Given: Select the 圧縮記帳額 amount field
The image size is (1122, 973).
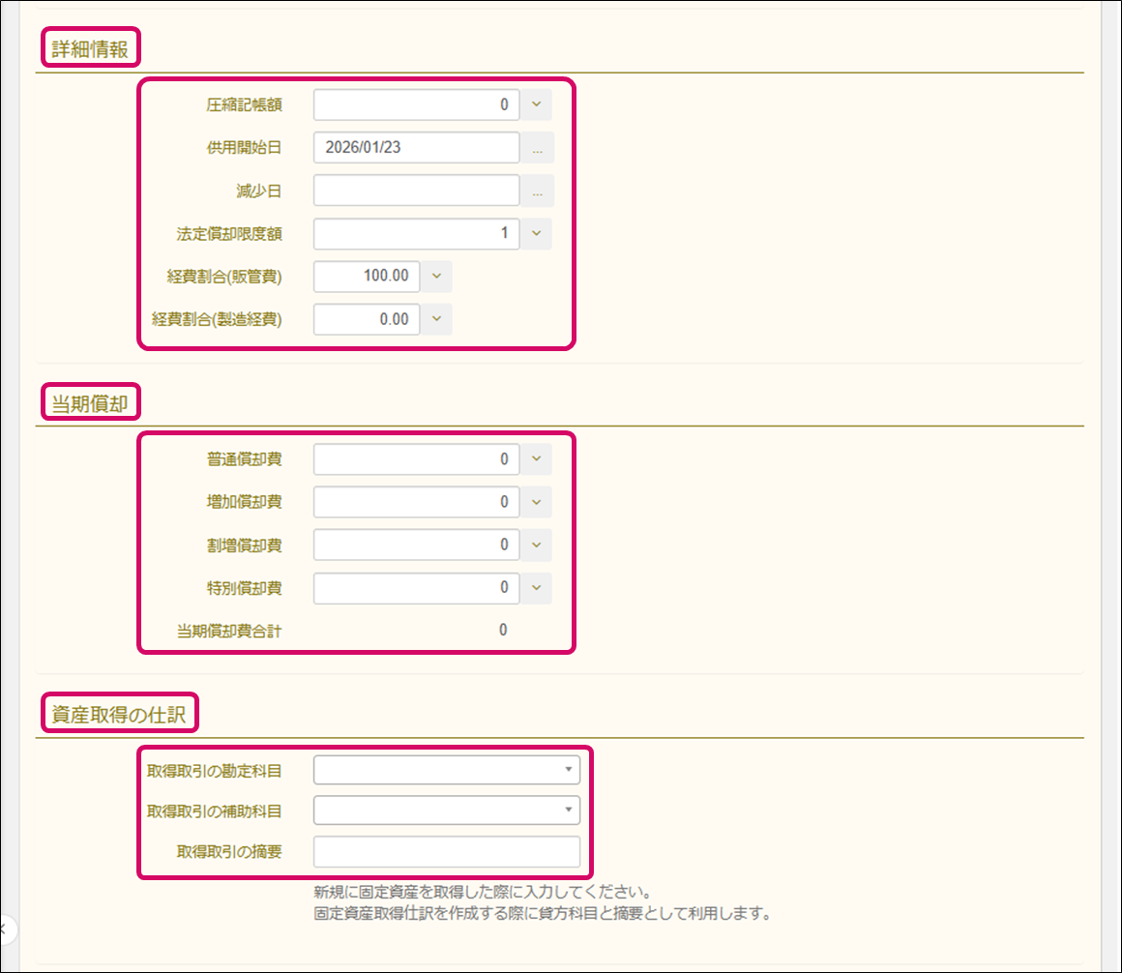Looking at the screenshot, I should pyautogui.click(x=416, y=104).
